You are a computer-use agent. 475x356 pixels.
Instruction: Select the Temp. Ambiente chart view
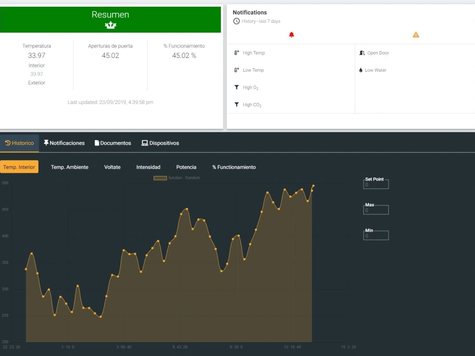(69, 167)
